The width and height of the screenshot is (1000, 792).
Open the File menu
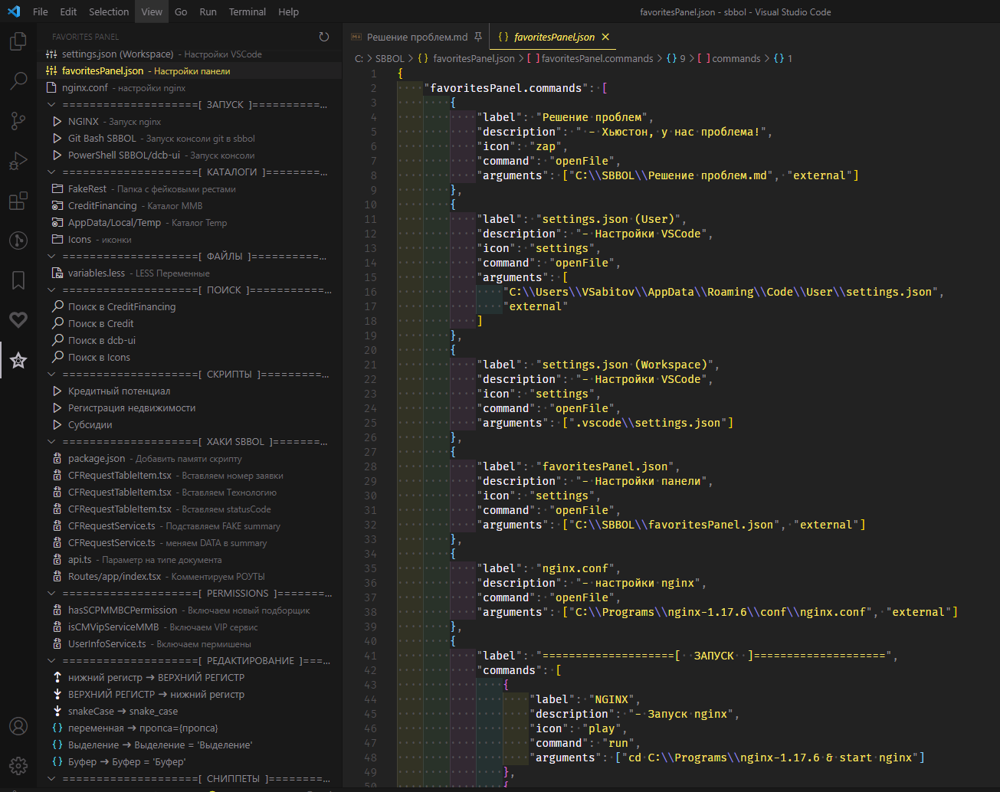pyautogui.click(x=41, y=11)
